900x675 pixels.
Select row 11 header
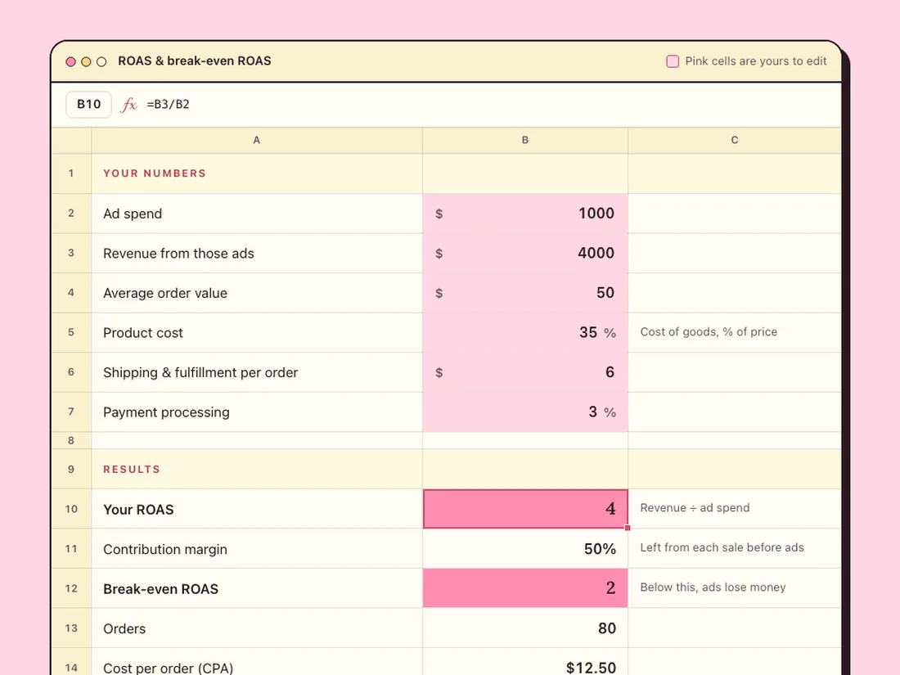click(x=71, y=549)
